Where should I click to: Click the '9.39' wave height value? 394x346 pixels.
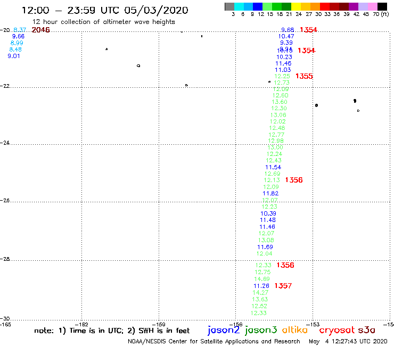(286, 43)
